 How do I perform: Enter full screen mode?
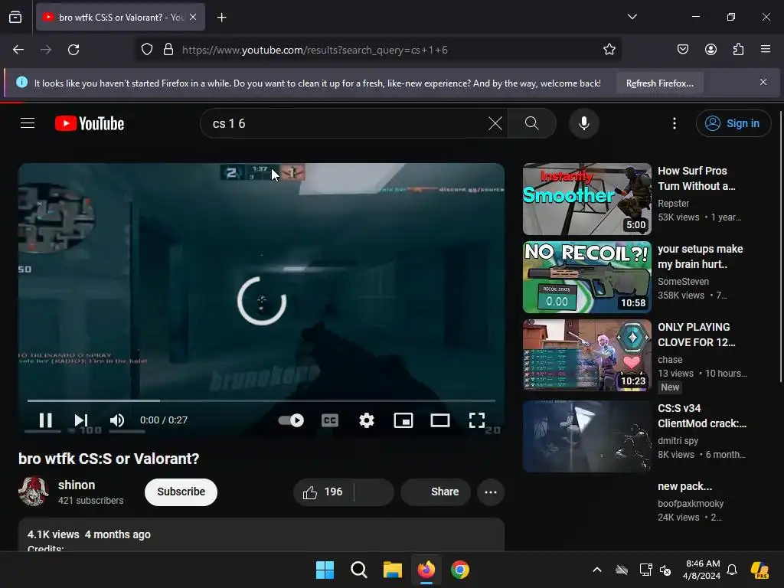pos(477,420)
